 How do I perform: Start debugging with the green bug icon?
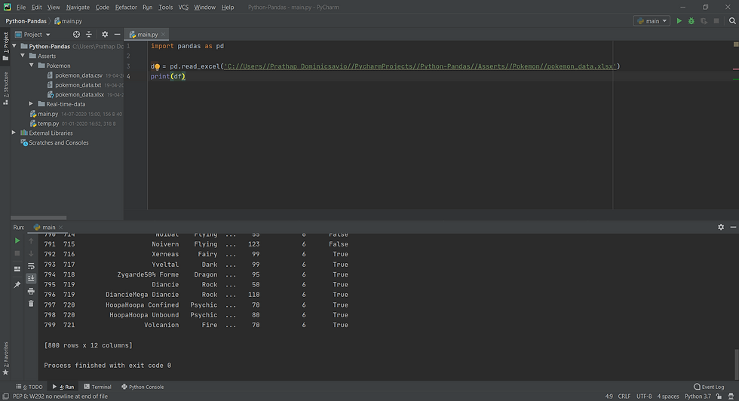click(691, 21)
